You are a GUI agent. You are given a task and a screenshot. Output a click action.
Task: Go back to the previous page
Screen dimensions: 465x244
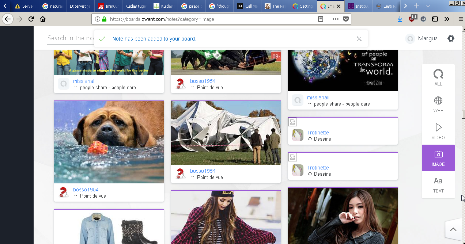[x=8, y=19]
